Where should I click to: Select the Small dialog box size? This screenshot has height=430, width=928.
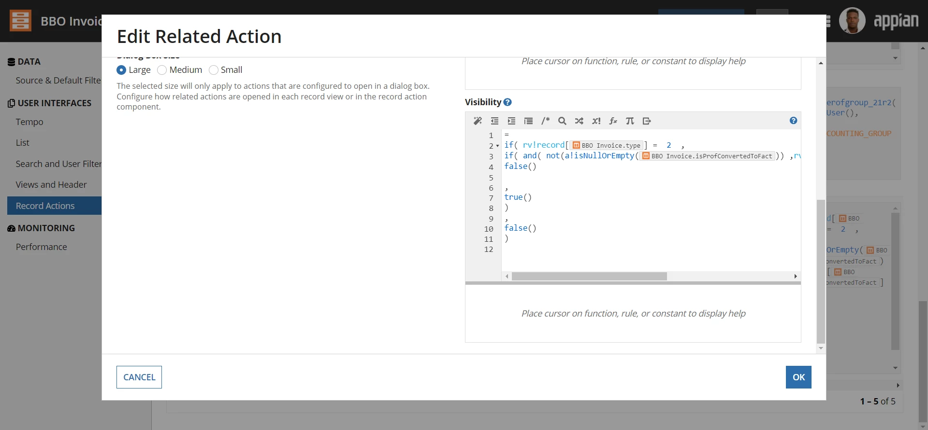coord(214,70)
